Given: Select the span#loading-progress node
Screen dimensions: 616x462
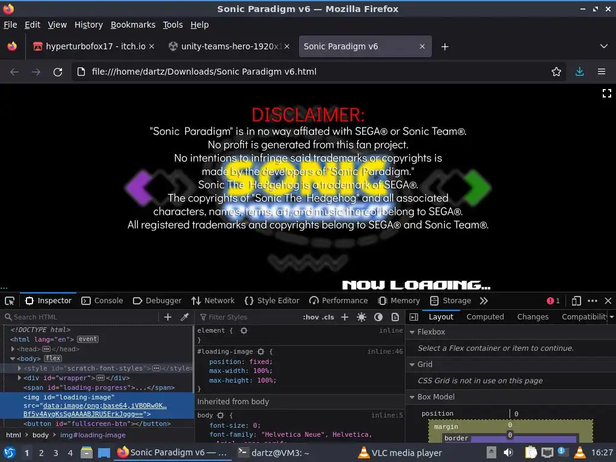Looking at the screenshot, I should pos(99,388).
